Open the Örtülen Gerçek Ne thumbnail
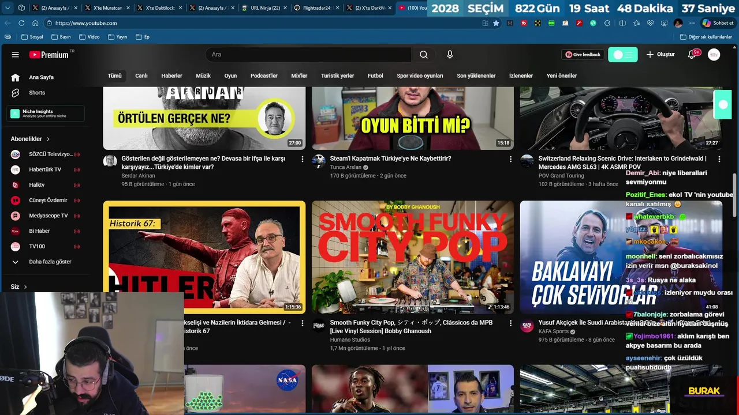The image size is (739, 415). [x=204, y=118]
